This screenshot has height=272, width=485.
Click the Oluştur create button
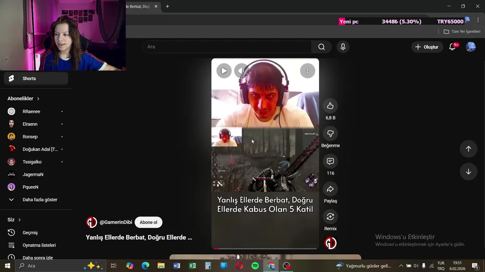tap(427, 47)
